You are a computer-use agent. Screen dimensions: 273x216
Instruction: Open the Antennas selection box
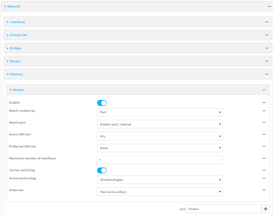click(x=160, y=191)
